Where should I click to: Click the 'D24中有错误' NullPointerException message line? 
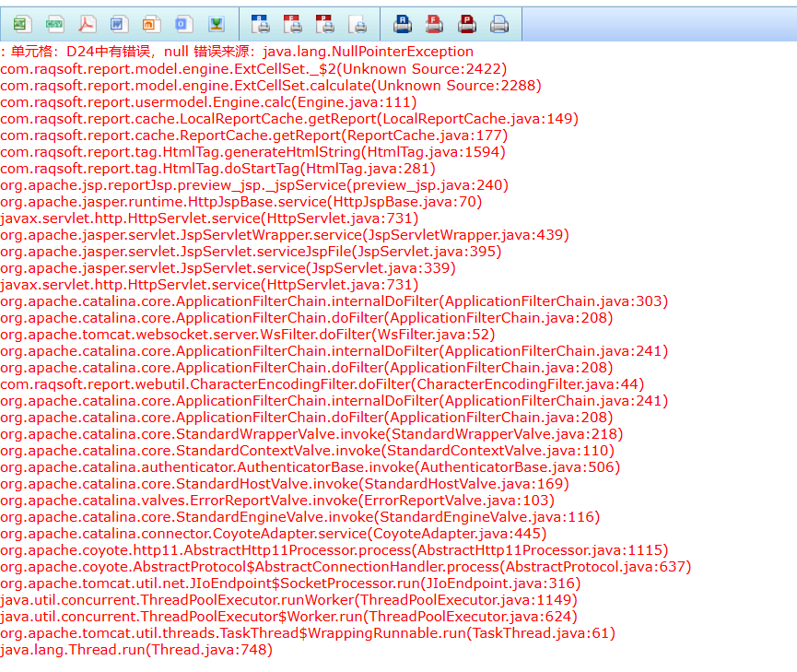(237, 52)
